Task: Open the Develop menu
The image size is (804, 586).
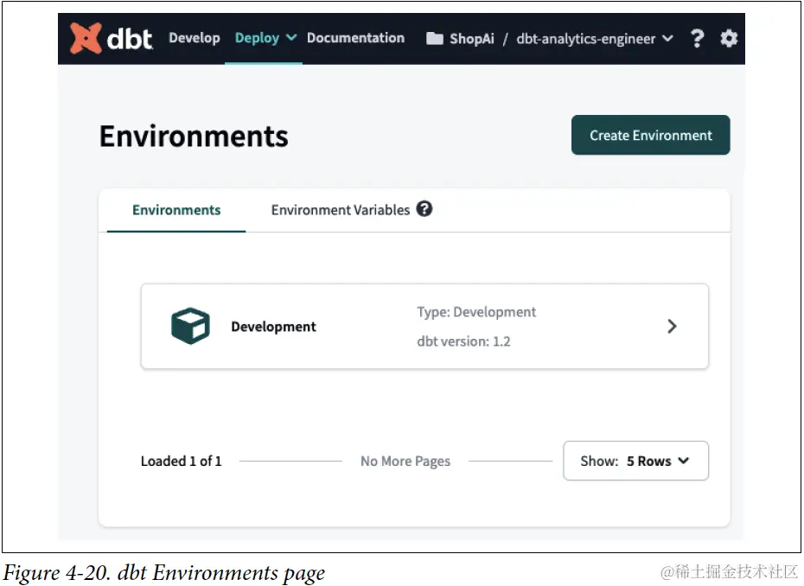Action: tap(195, 38)
